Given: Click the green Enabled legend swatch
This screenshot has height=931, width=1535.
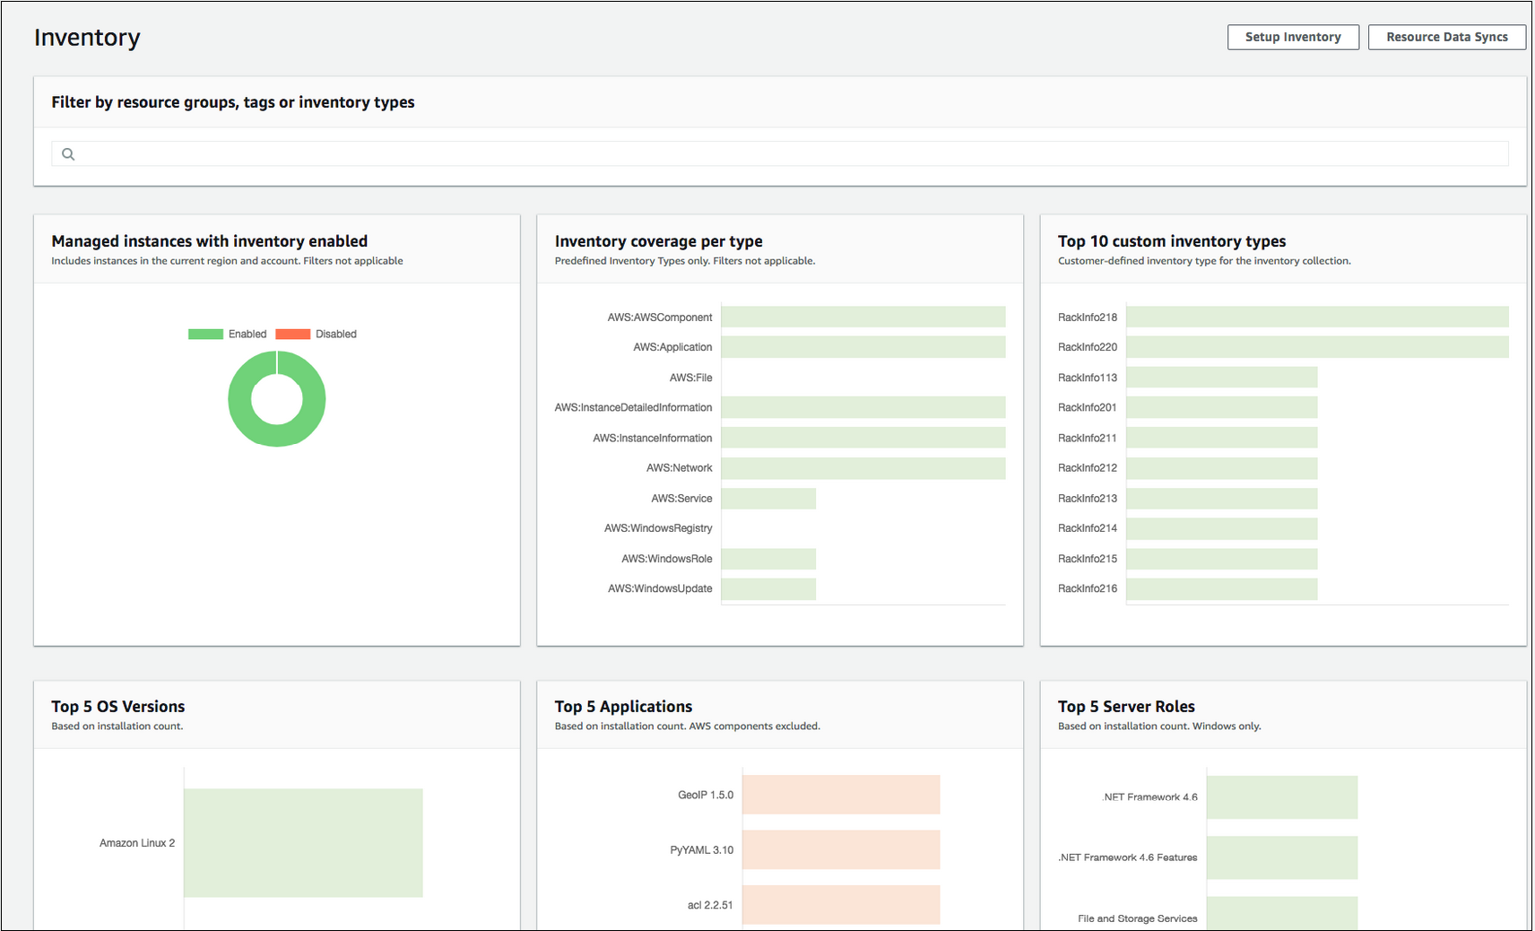Looking at the screenshot, I should pos(204,334).
